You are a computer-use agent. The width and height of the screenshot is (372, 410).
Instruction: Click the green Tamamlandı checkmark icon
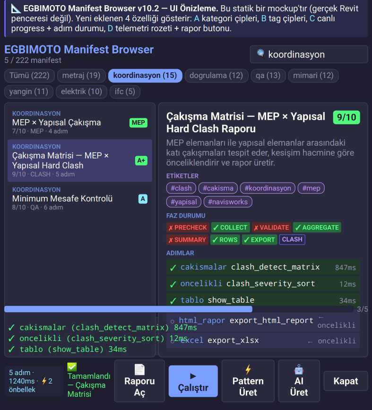coord(72,366)
